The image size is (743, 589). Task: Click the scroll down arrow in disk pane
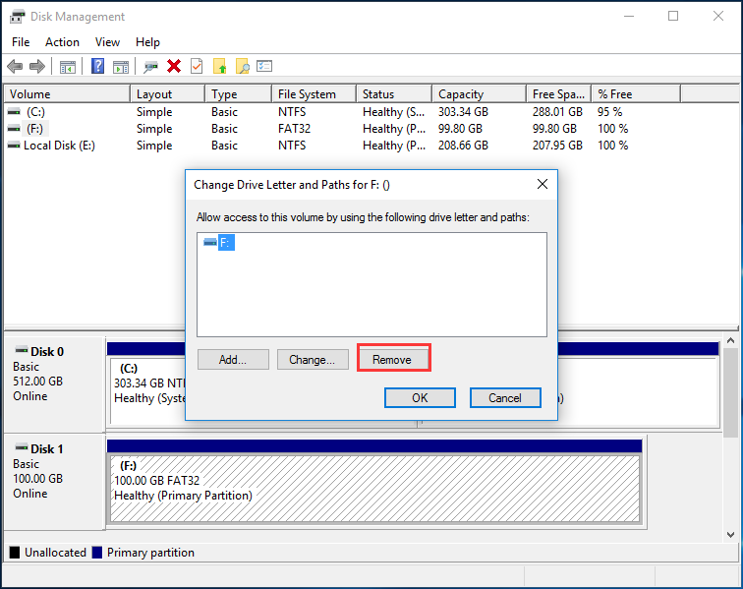(730, 535)
